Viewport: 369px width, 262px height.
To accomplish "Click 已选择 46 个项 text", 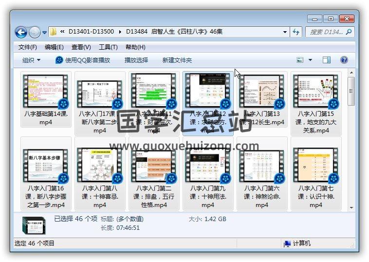I will (75, 219).
